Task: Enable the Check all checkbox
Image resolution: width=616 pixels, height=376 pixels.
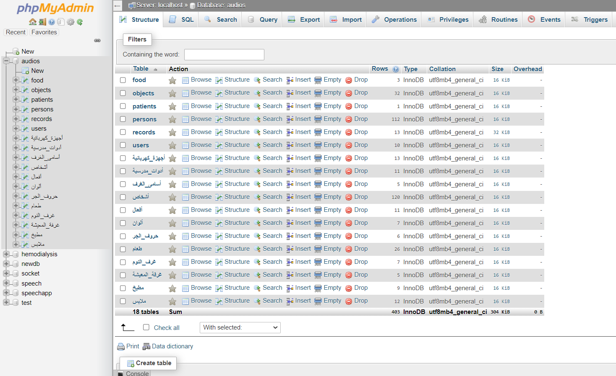Action: [146, 327]
